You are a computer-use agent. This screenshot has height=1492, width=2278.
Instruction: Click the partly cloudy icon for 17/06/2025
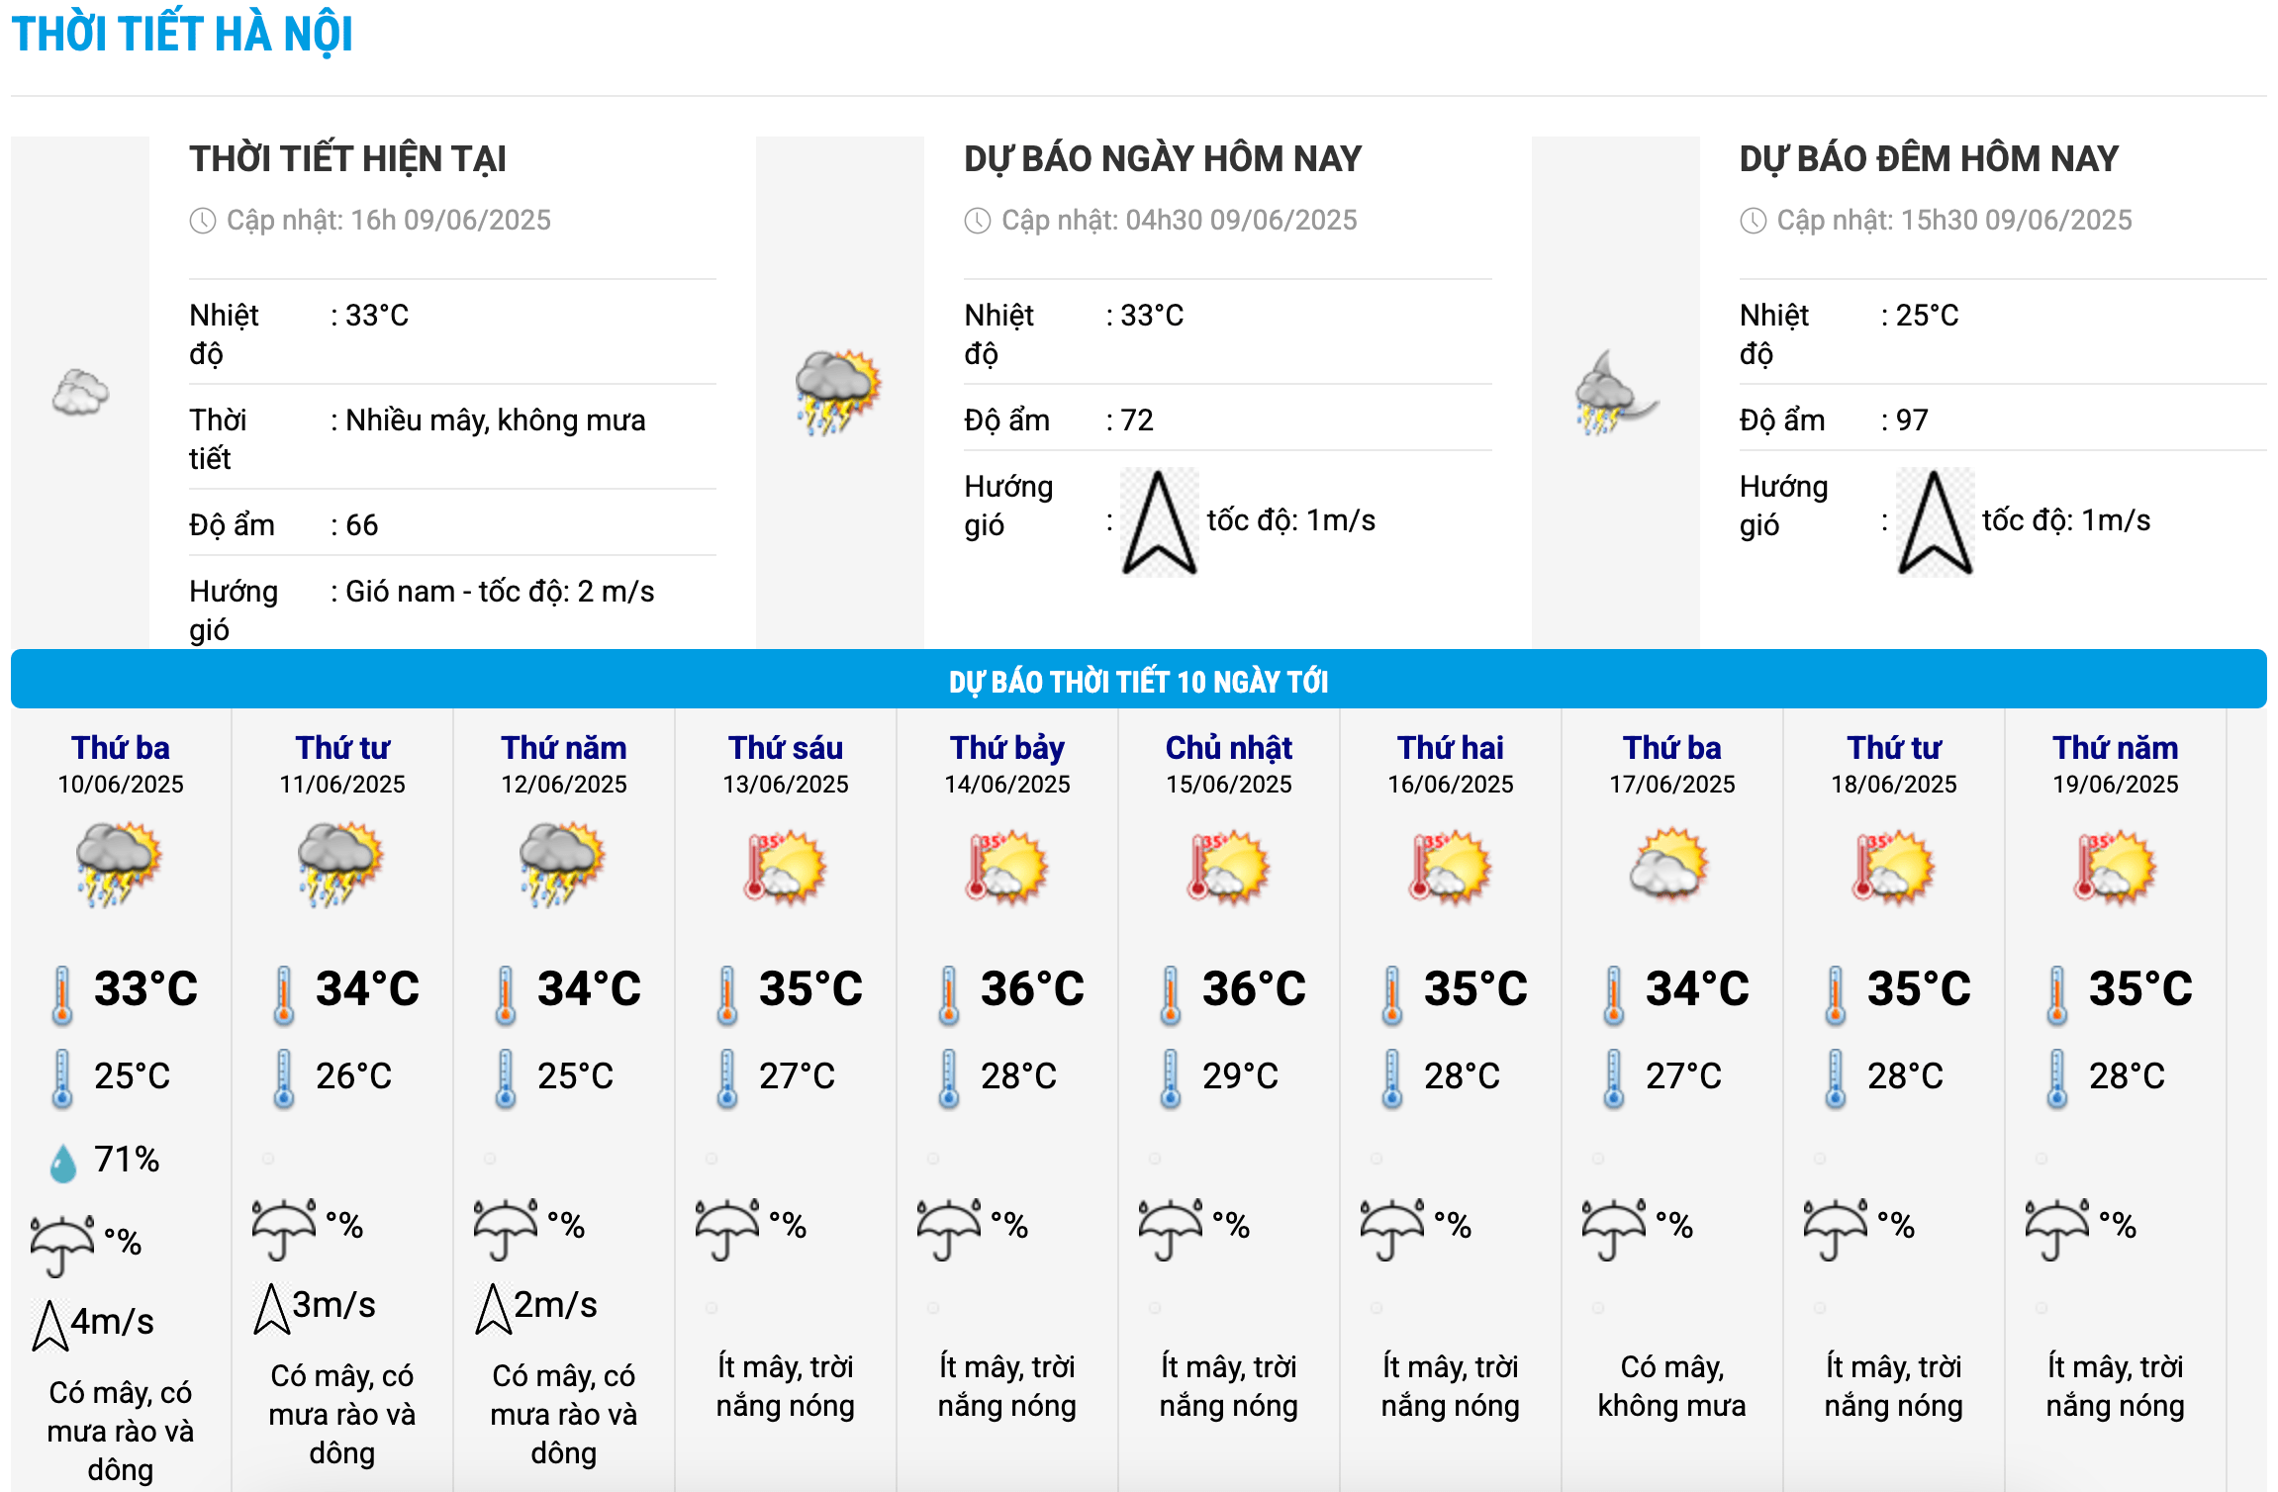coord(1670,864)
